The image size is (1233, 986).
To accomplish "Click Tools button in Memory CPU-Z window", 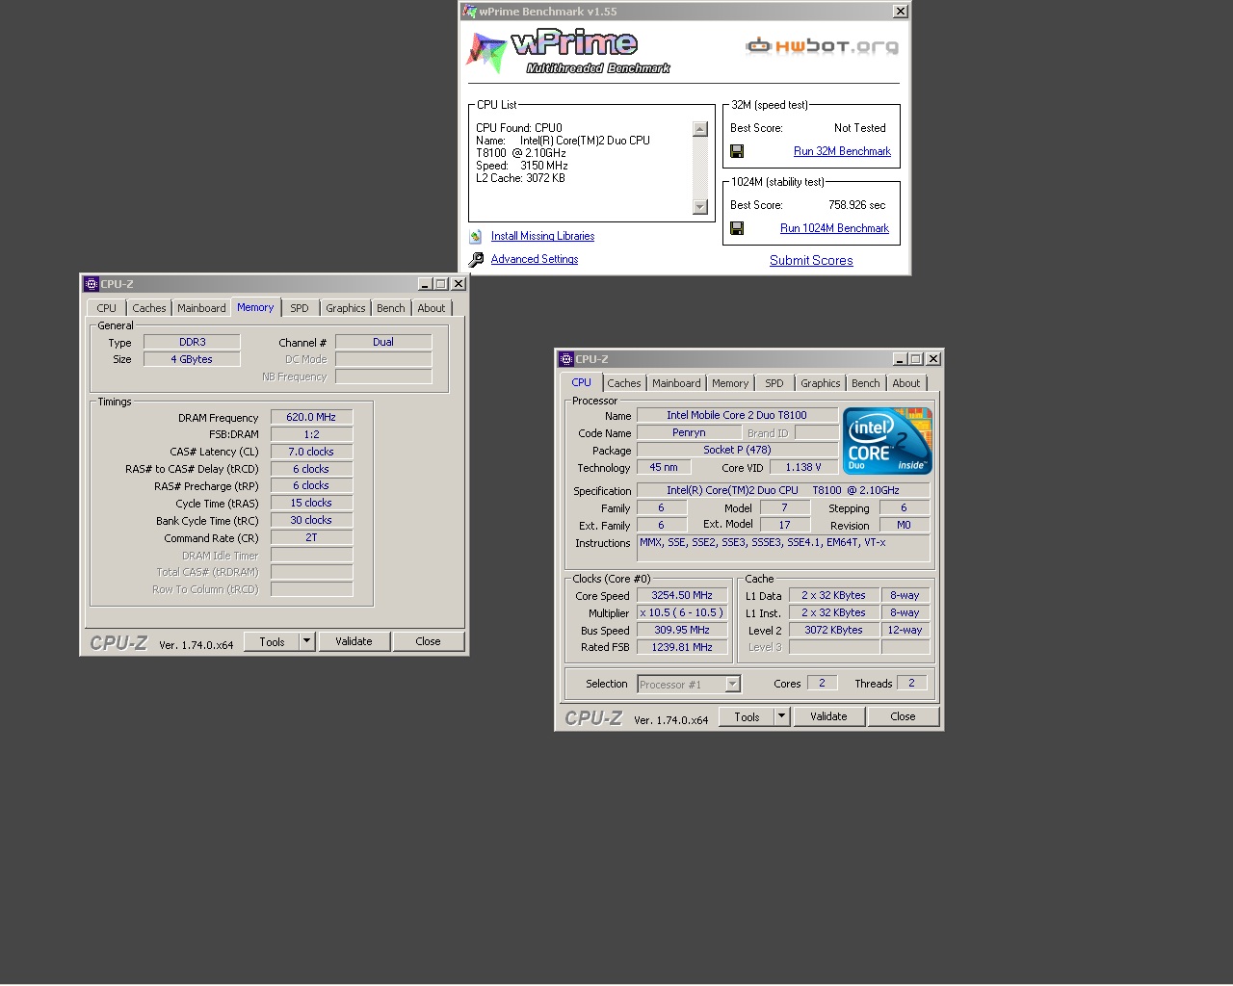I will coord(272,641).
